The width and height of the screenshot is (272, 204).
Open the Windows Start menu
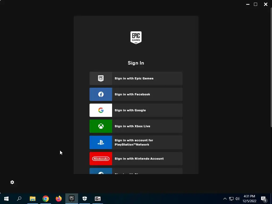6,199
